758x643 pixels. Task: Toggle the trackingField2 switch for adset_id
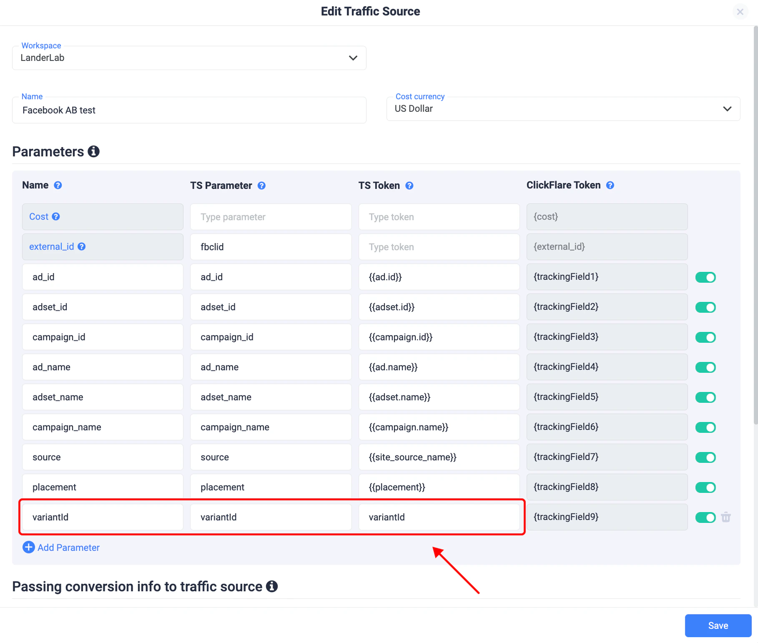(705, 307)
